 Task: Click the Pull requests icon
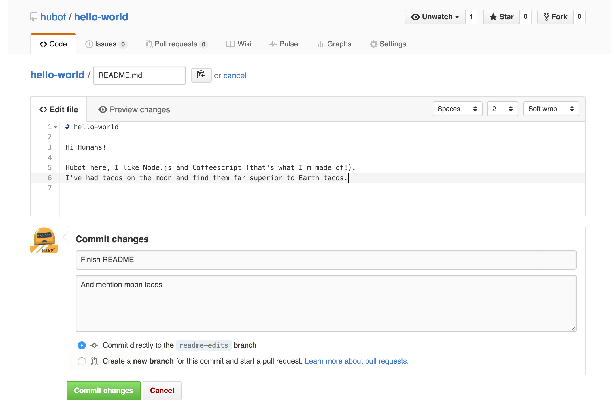pyautogui.click(x=148, y=44)
